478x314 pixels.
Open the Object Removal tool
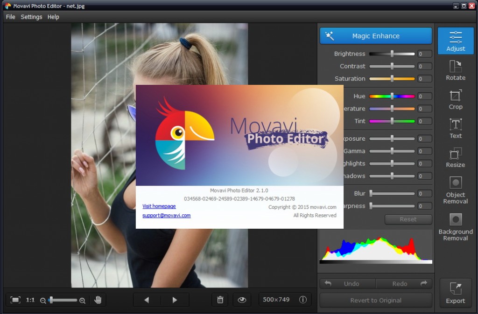pyautogui.click(x=456, y=190)
